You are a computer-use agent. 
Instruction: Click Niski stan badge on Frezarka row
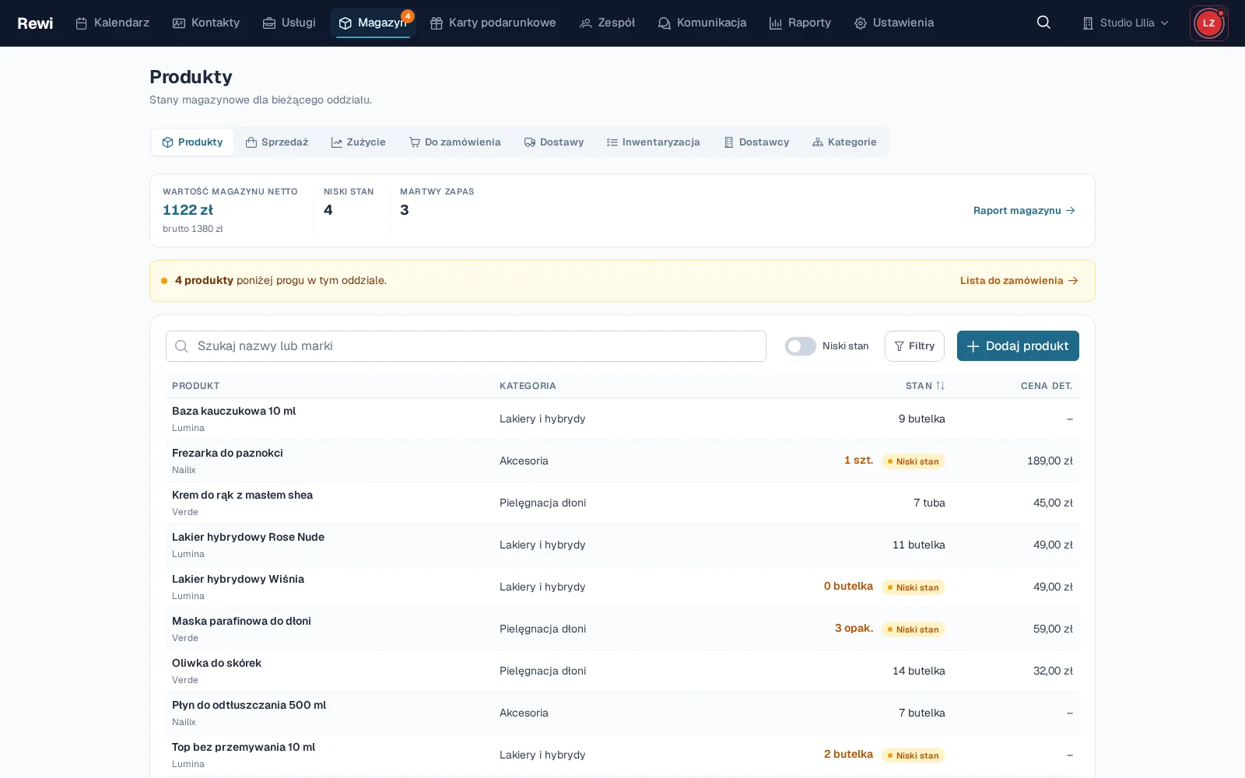(913, 461)
